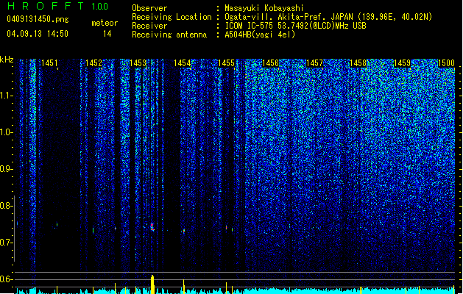The width and height of the screenshot is (463, 294).
Task: Click the 1459 time marker
Action: point(402,63)
